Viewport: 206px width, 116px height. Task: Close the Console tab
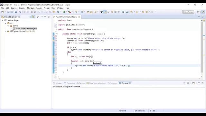click(x=130, y=83)
